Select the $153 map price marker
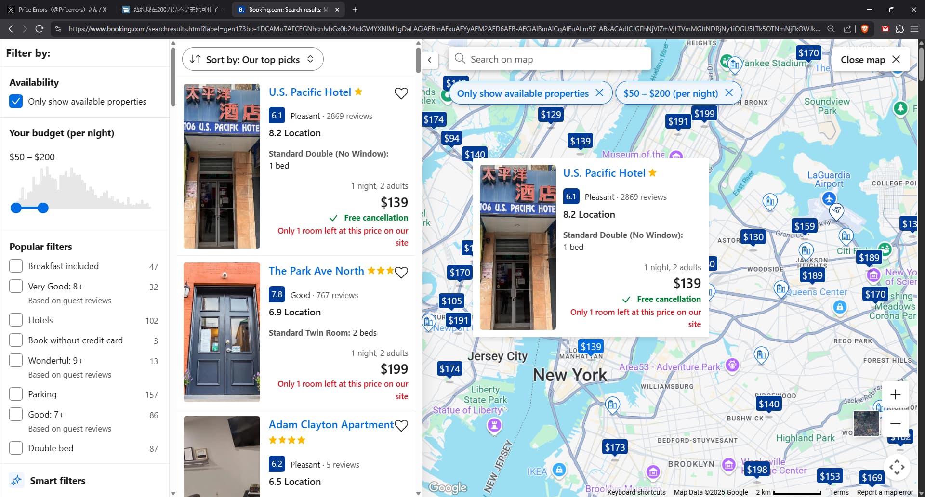 (x=830, y=476)
